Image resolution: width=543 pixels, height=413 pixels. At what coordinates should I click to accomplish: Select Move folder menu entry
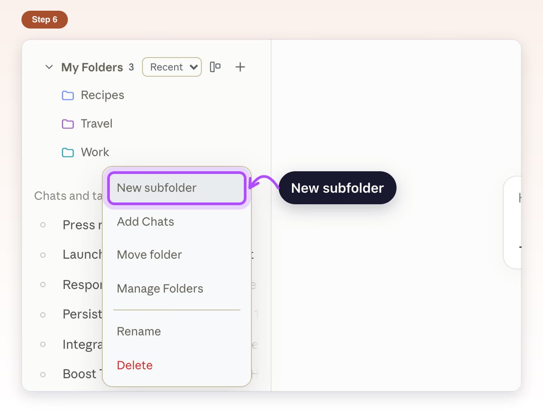(177, 255)
